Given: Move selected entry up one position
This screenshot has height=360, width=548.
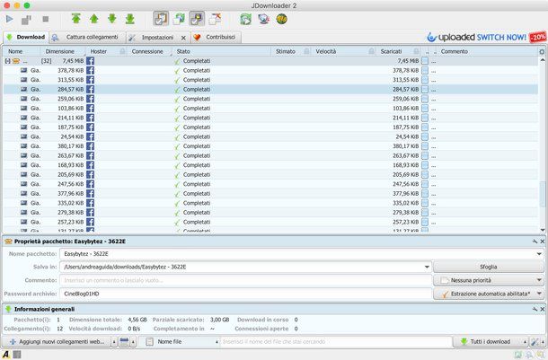Looking at the screenshot, I should [93, 19].
